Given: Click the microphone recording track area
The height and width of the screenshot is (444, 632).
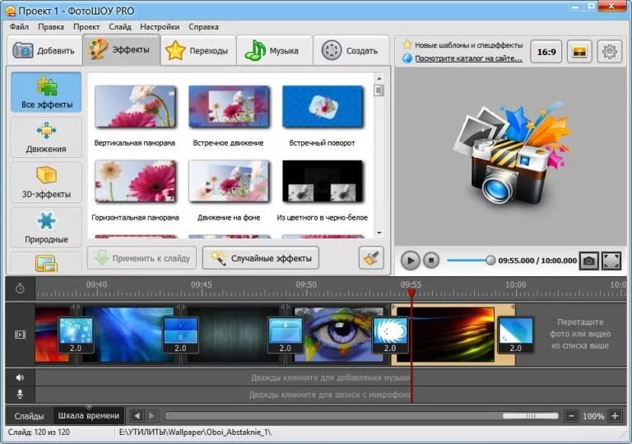Looking at the screenshot, I should tap(331, 395).
